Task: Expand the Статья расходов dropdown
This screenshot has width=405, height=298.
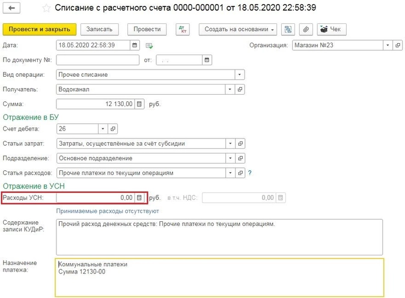Action: pyautogui.click(x=230, y=173)
